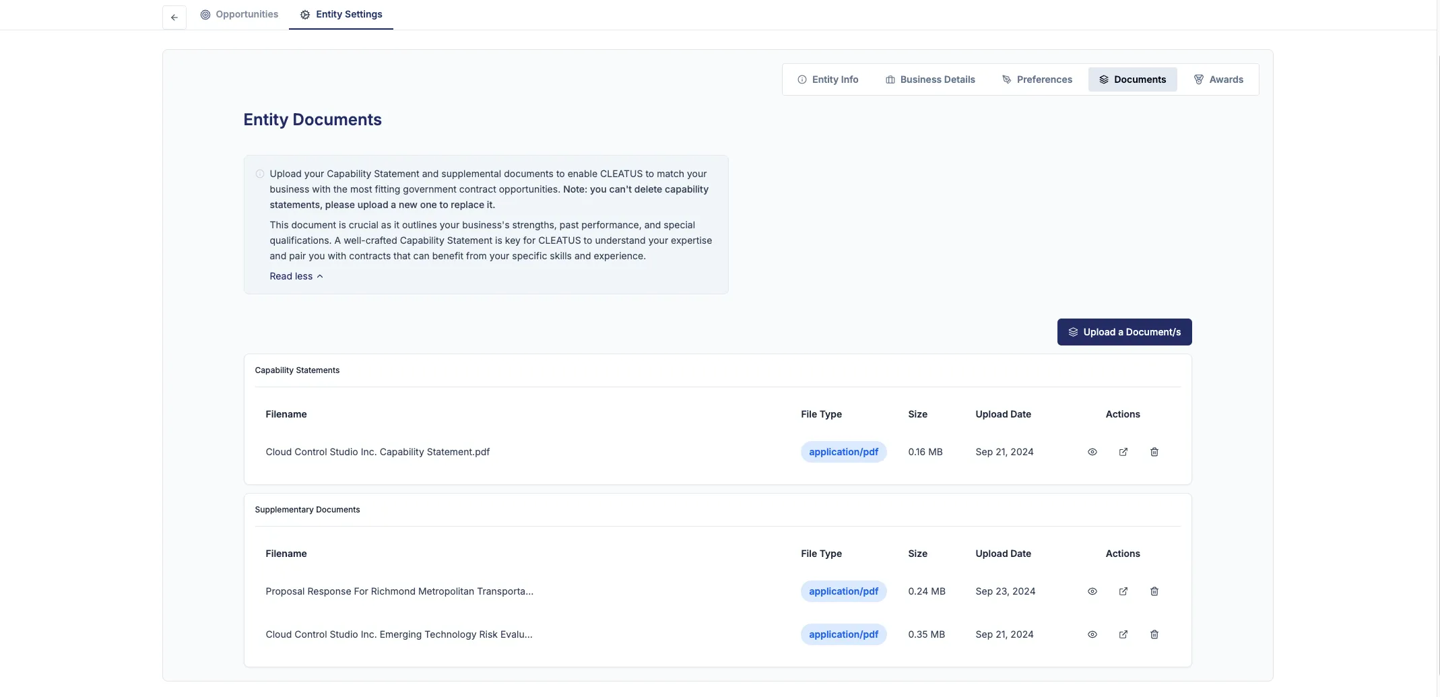Go back using the arrow button

(174, 18)
